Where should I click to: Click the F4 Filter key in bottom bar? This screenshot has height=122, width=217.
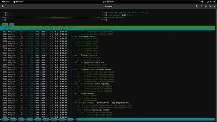[29, 119]
